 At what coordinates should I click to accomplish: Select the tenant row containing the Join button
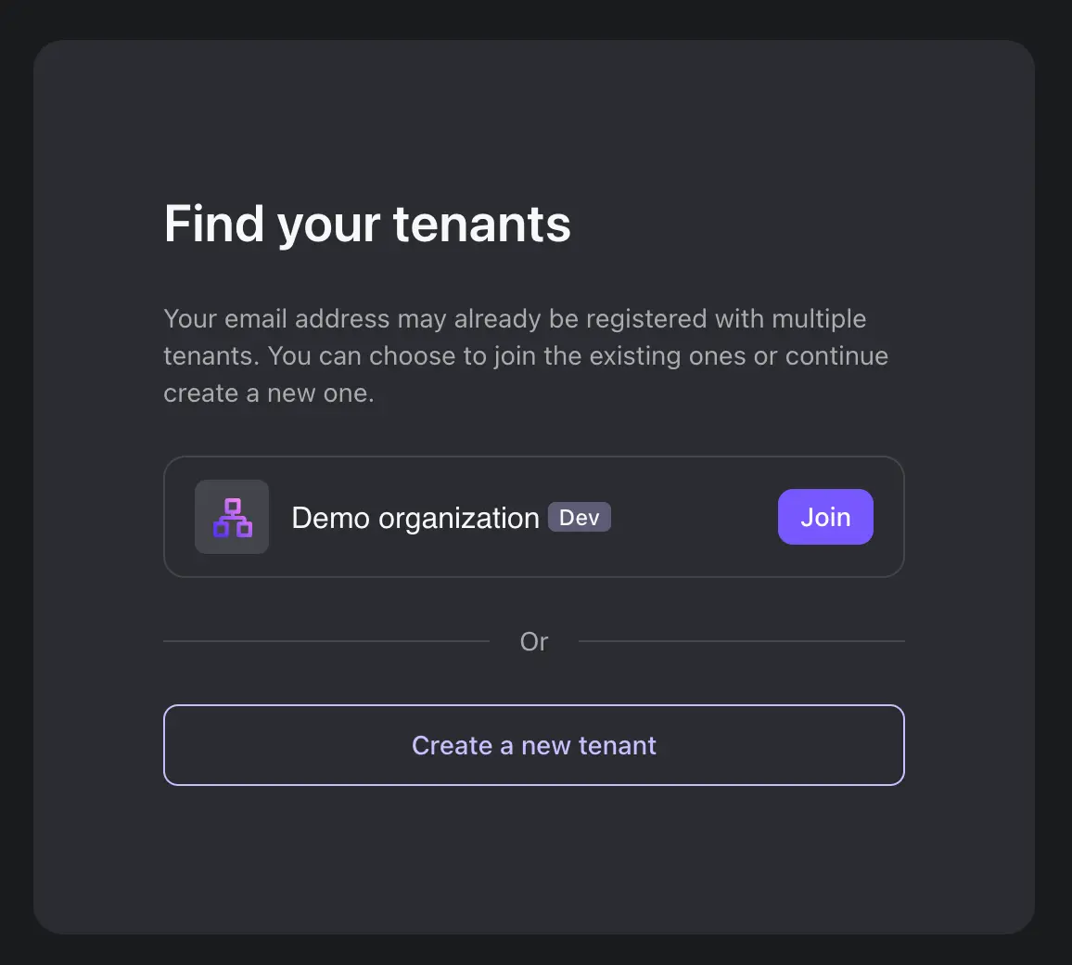click(x=534, y=517)
